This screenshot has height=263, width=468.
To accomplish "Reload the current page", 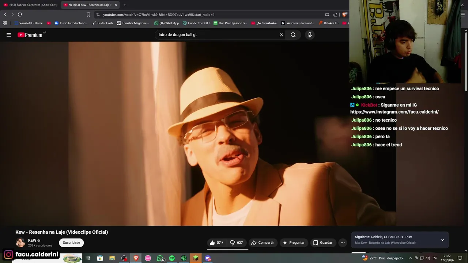I will (x=20, y=15).
